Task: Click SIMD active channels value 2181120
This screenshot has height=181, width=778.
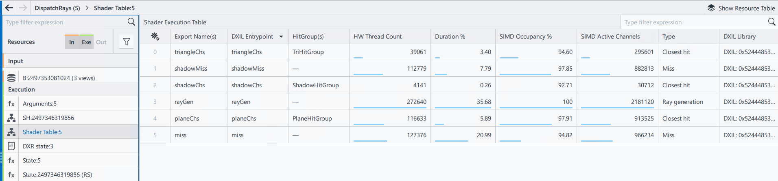Action: coord(643,102)
